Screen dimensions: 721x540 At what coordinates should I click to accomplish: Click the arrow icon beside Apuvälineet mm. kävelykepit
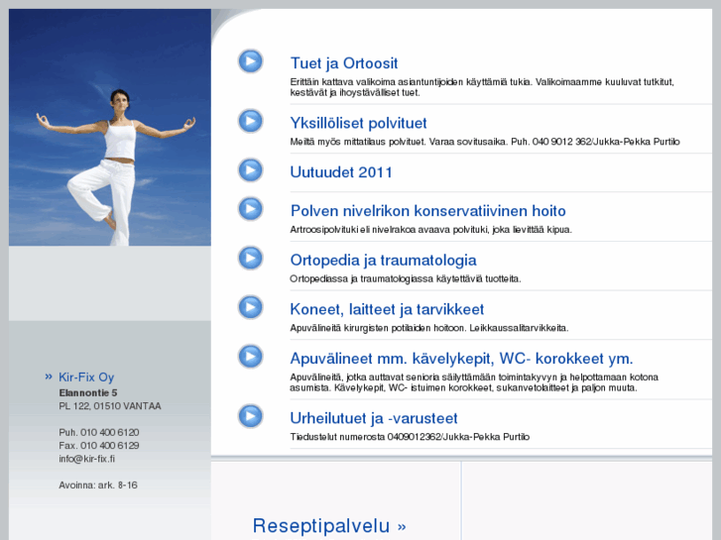pyautogui.click(x=250, y=356)
